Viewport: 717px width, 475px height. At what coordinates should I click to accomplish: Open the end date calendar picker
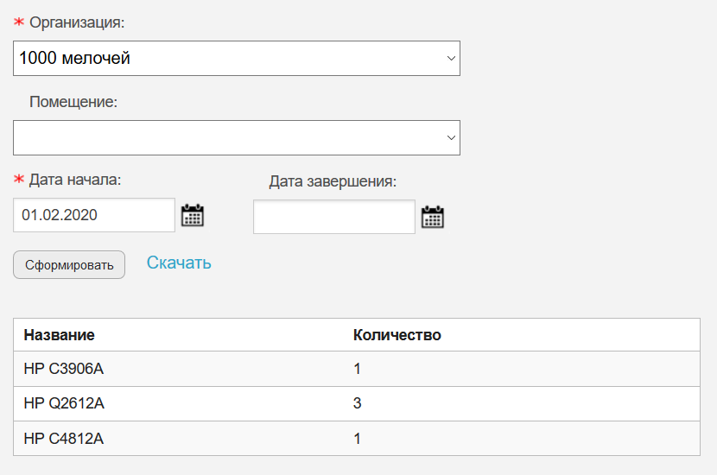pyautogui.click(x=433, y=217)
